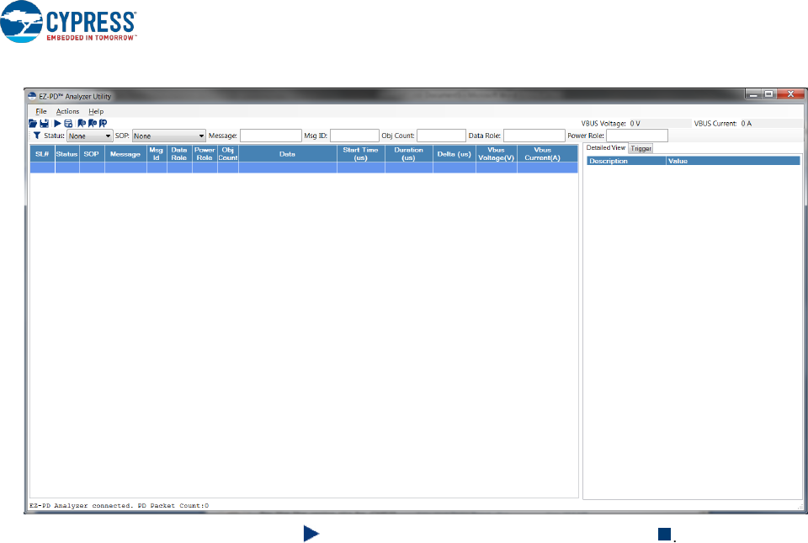This screenshot has height=543, width=808.
Task: Open the Actions menu
Action: pos(67,111)
